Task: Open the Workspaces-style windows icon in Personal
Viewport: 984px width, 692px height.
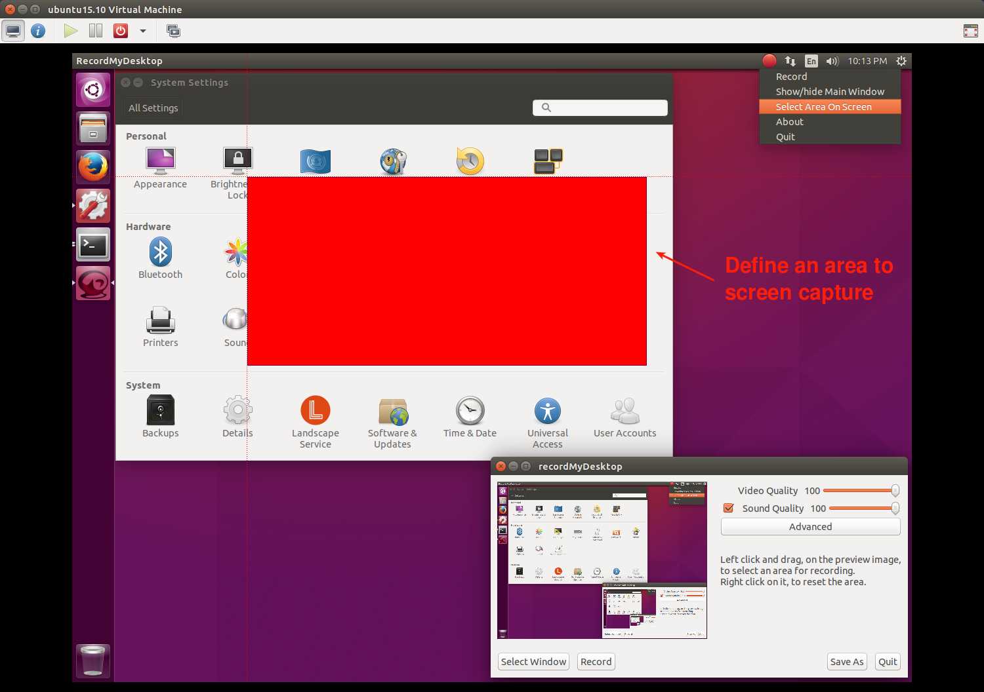Action: 548,161
